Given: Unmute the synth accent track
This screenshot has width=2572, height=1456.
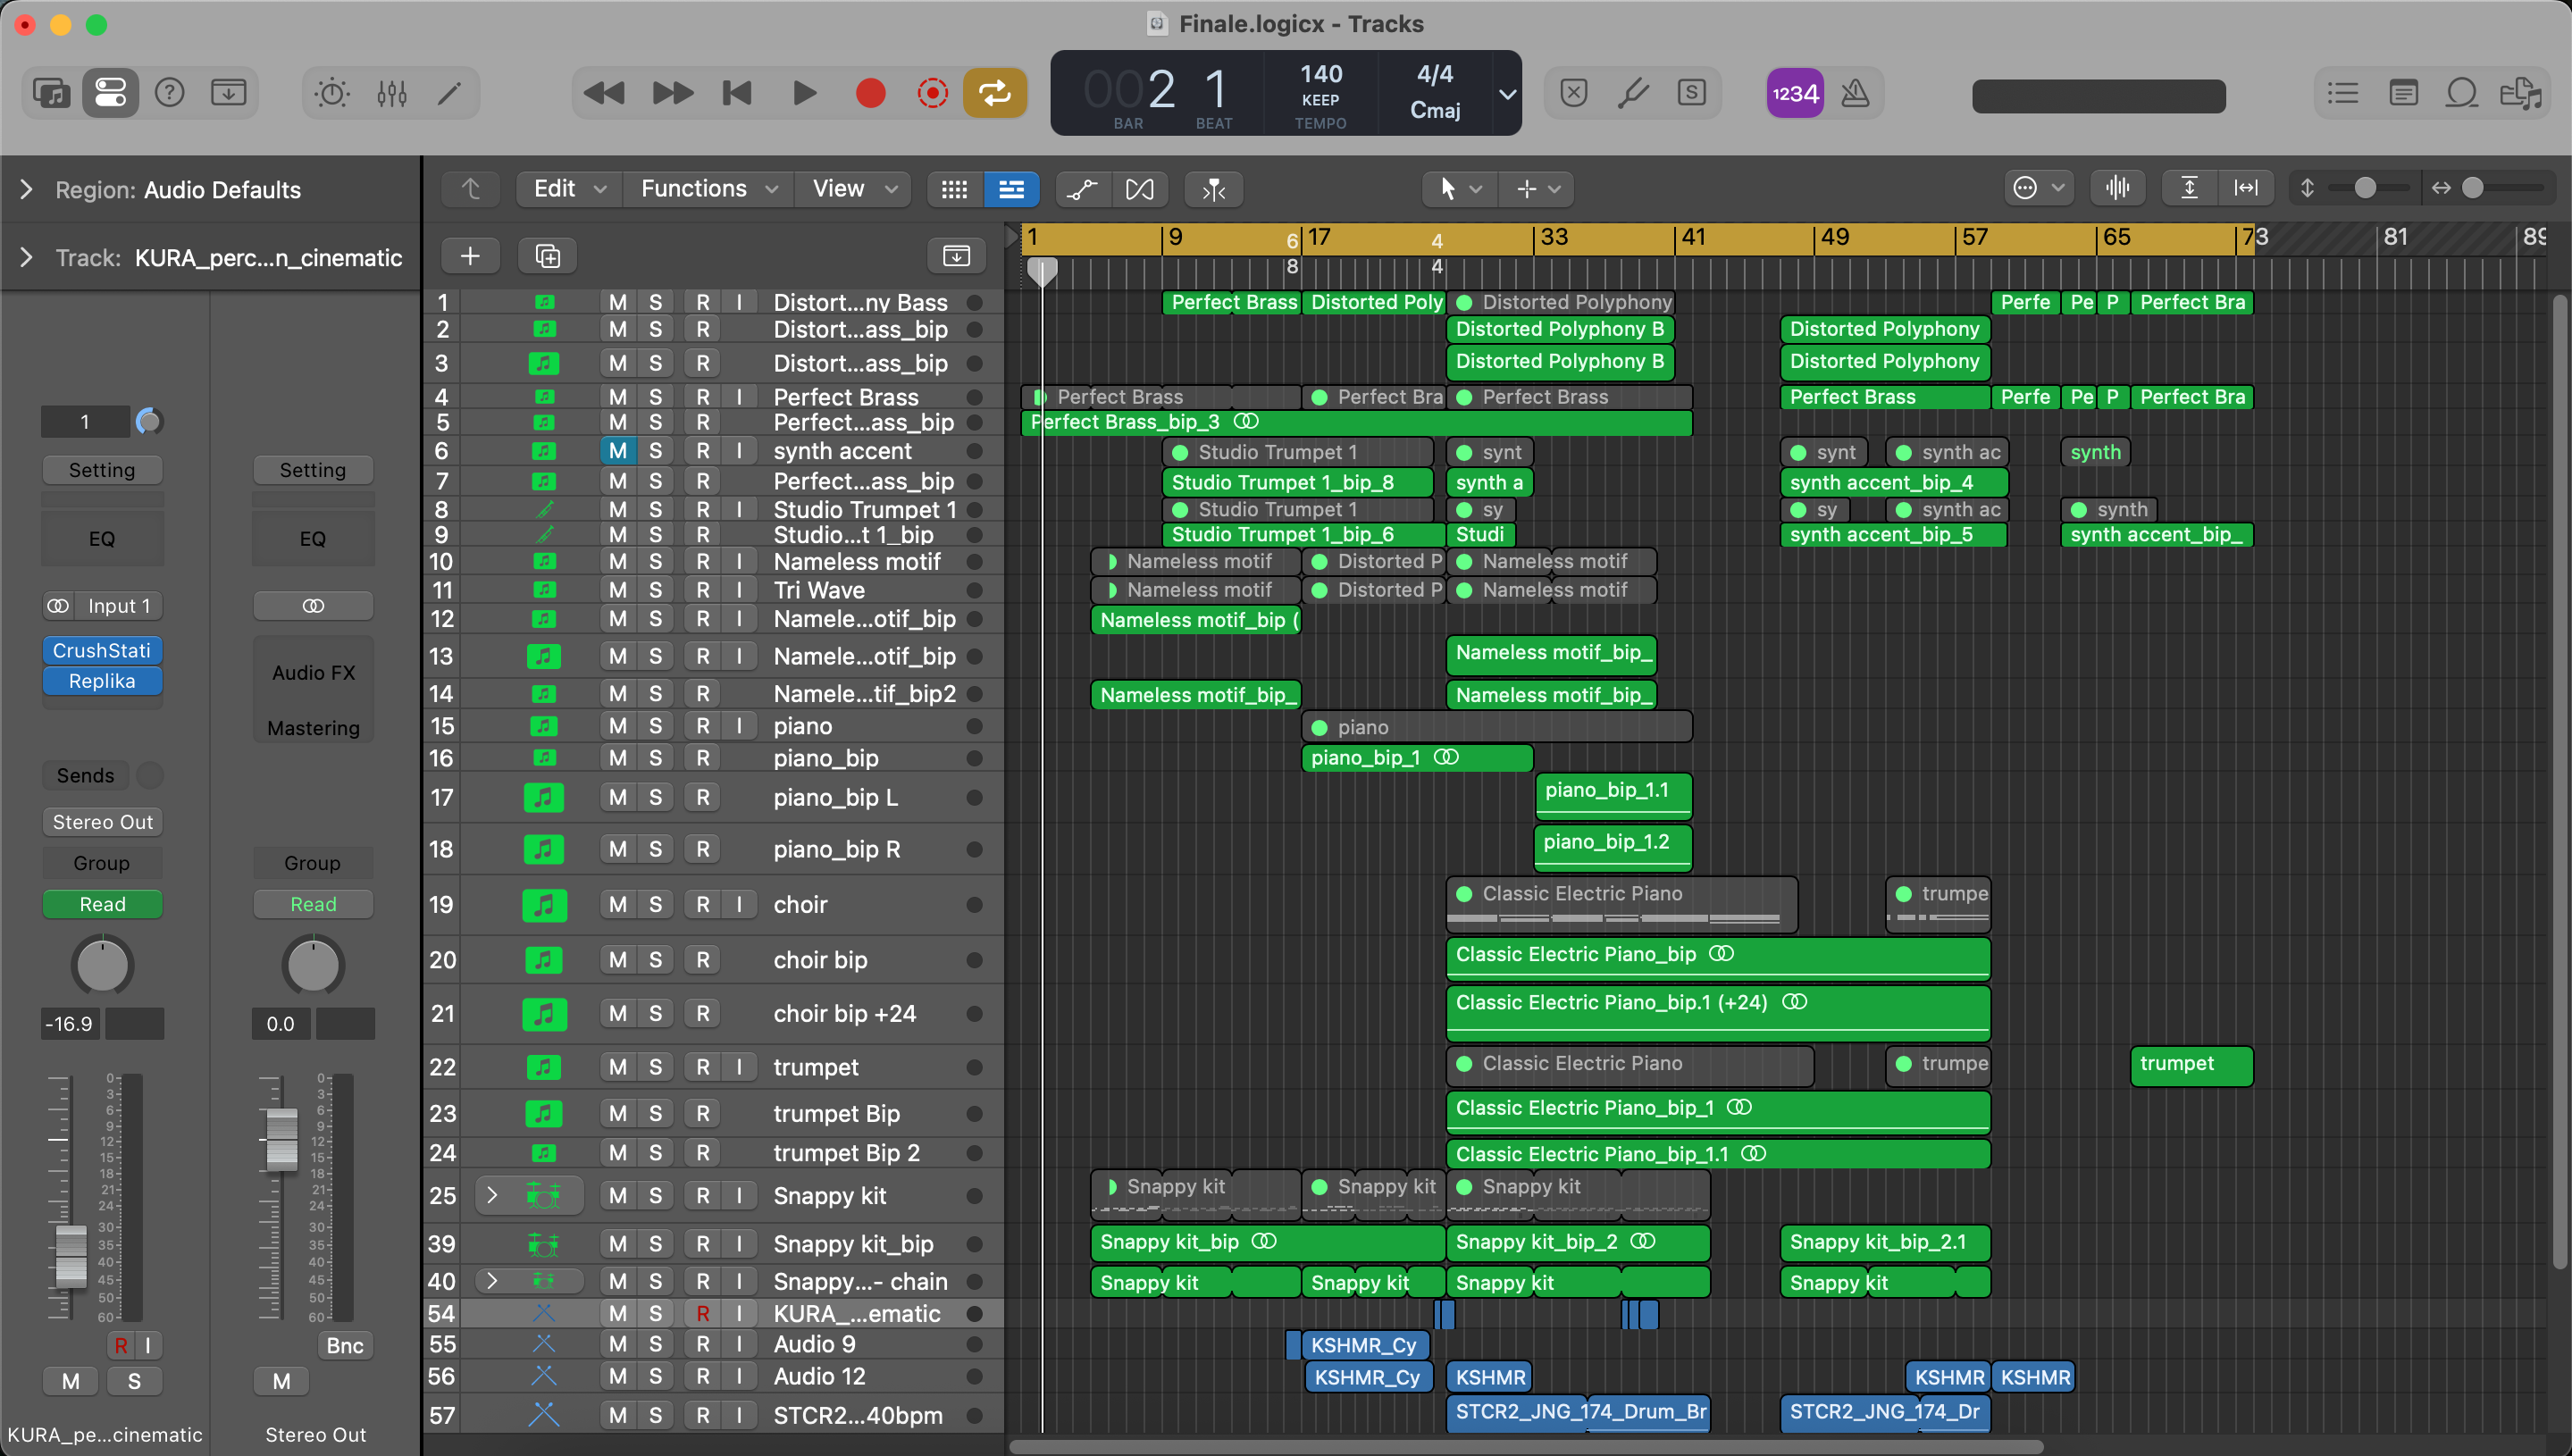Looking at the screenshot, I should click(x=618, y=451).
